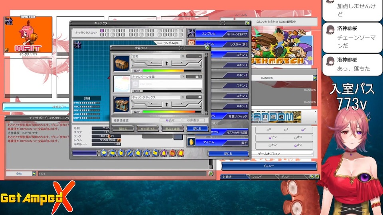The height and width of the screenshot is (215, 383).
Task: Click the crossed sword icon in character toolbar
Action: (x=129, y=153)
